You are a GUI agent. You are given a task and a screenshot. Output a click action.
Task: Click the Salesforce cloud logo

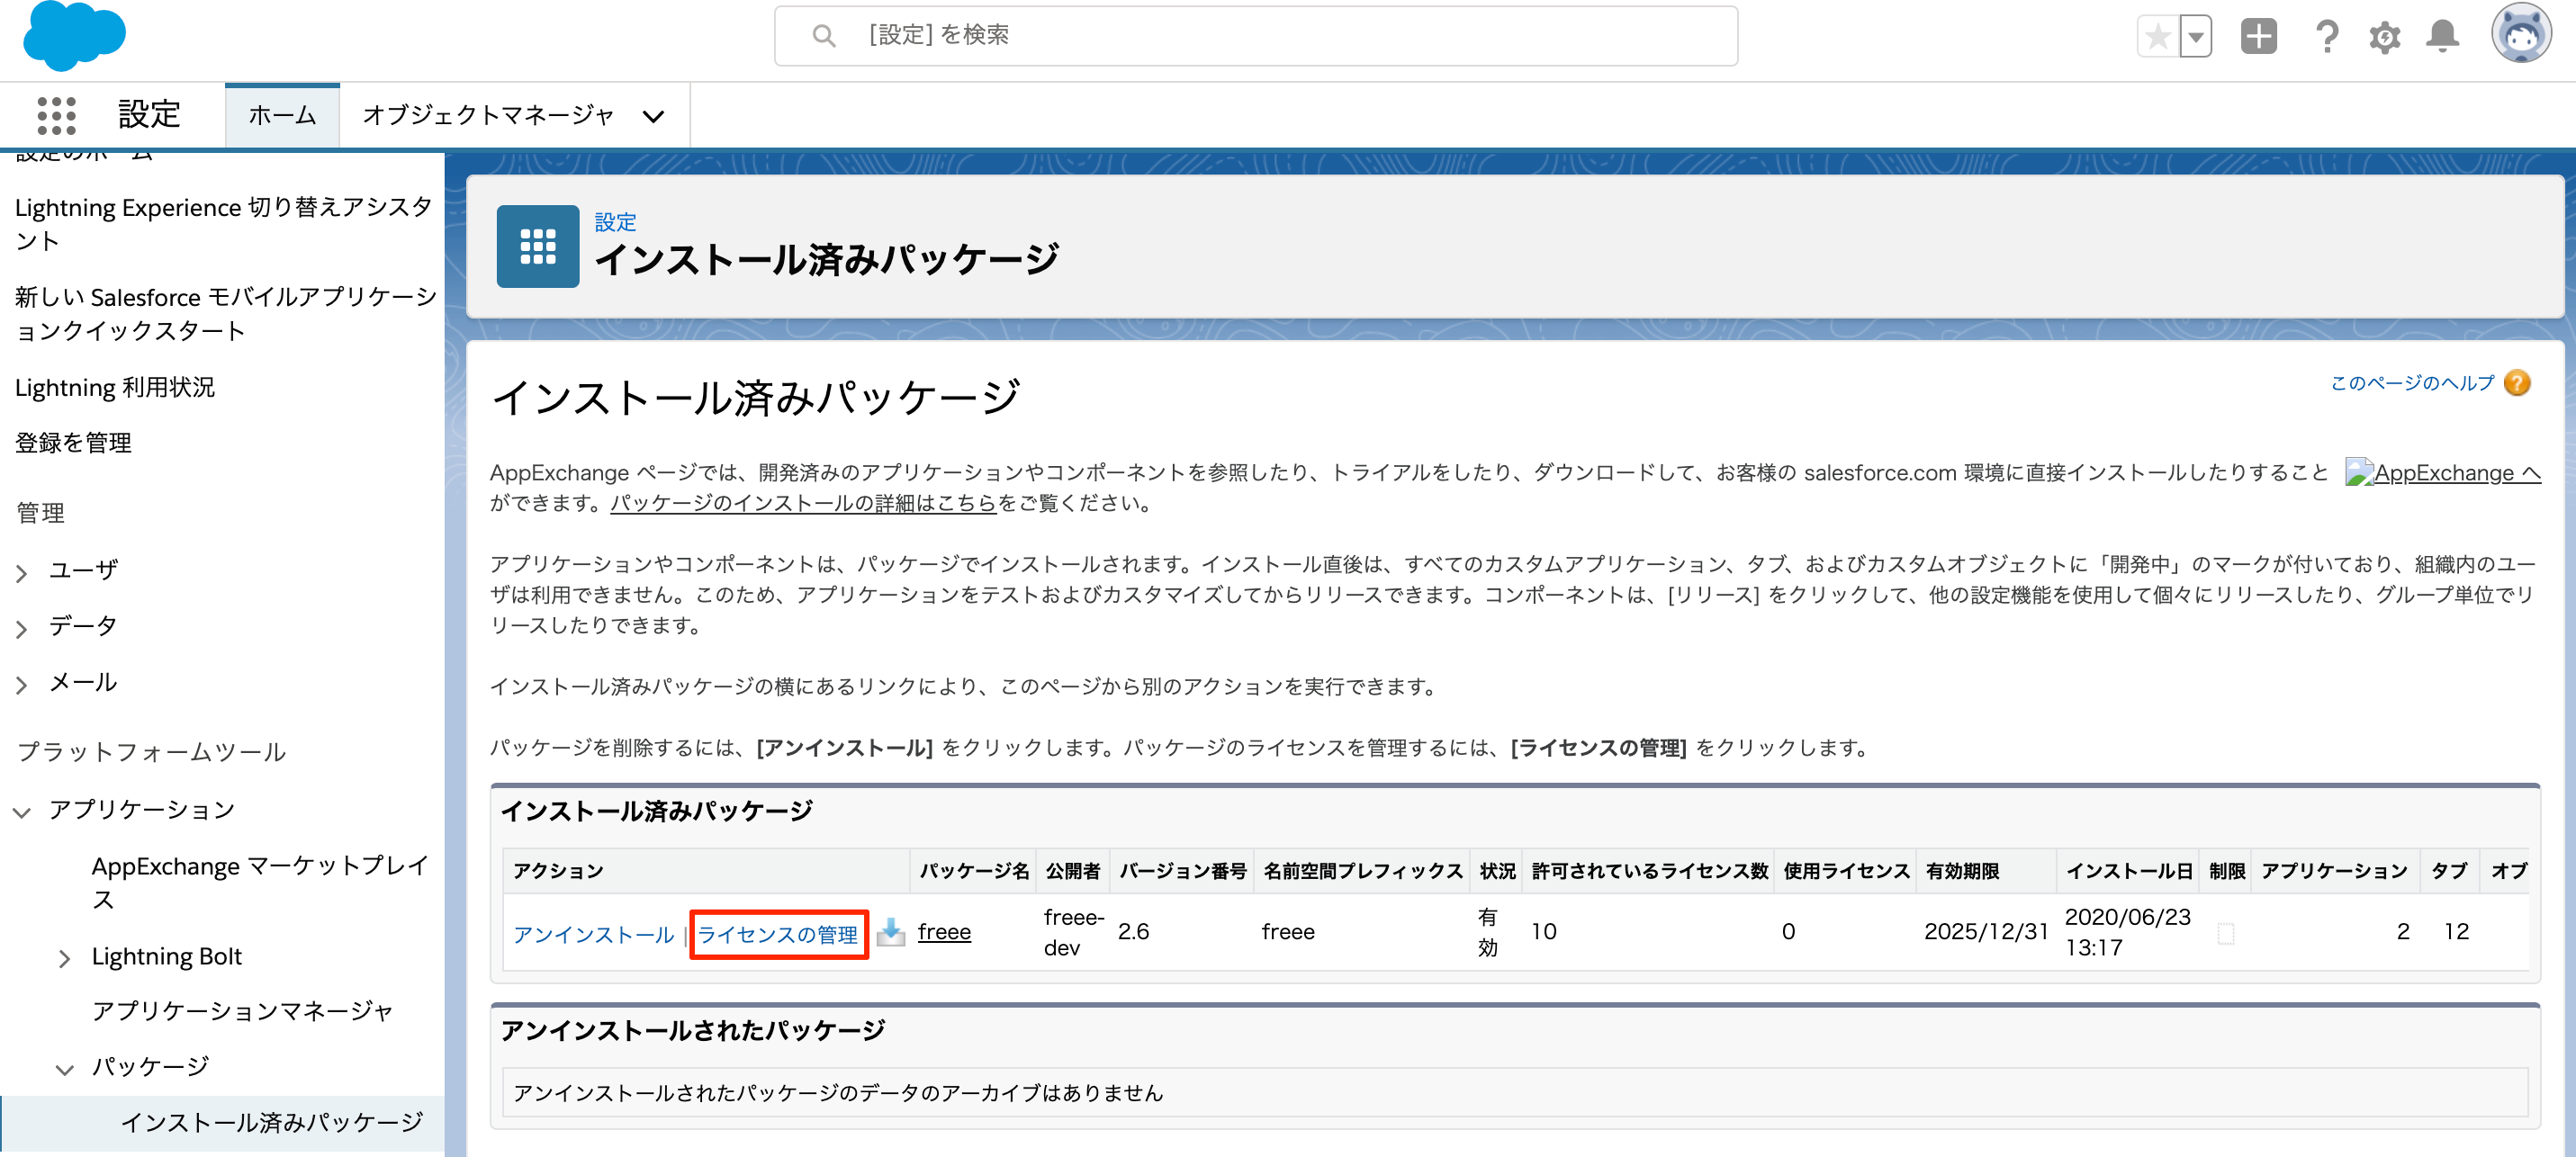point(75,36)
